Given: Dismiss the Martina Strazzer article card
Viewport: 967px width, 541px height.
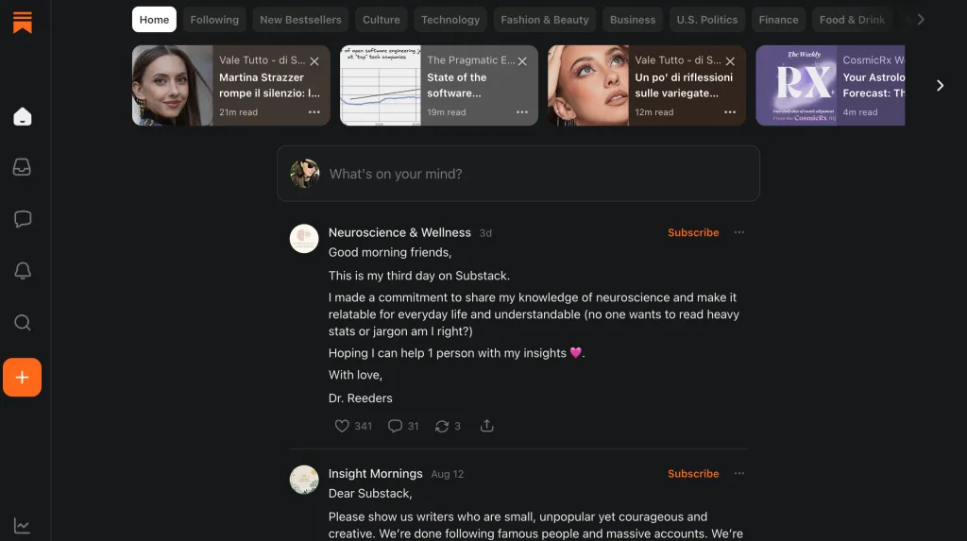Looking at the screenshot, I should 314,61.
